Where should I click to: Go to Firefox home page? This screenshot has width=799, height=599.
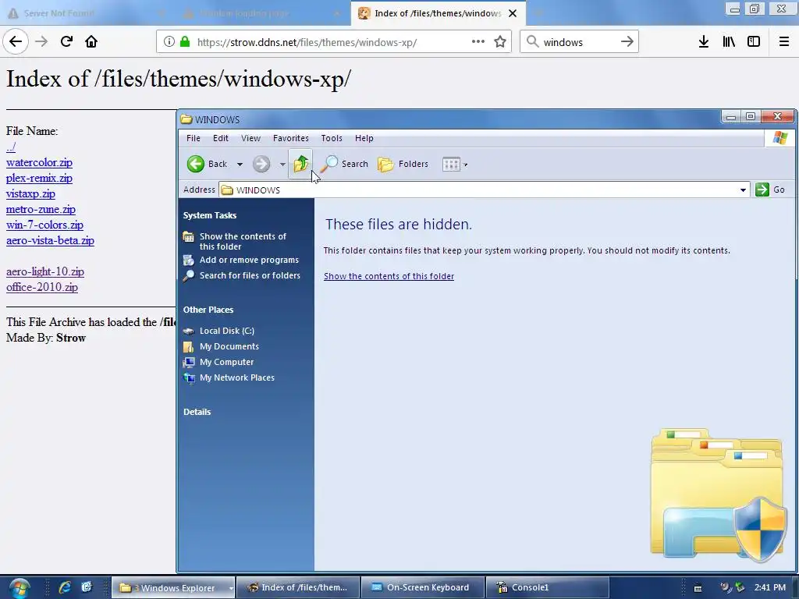[x=91, y=41]
